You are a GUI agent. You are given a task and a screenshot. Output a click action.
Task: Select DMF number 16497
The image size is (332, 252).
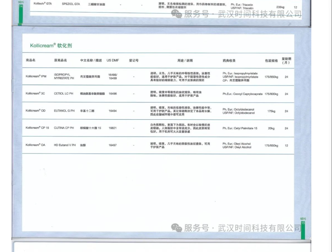pyautogui.click(x=113, y=145)
